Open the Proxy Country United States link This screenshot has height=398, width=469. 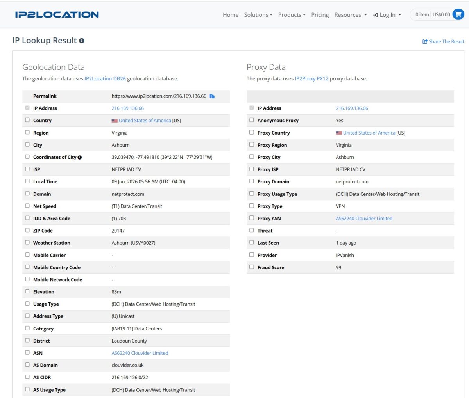[369, 133]
